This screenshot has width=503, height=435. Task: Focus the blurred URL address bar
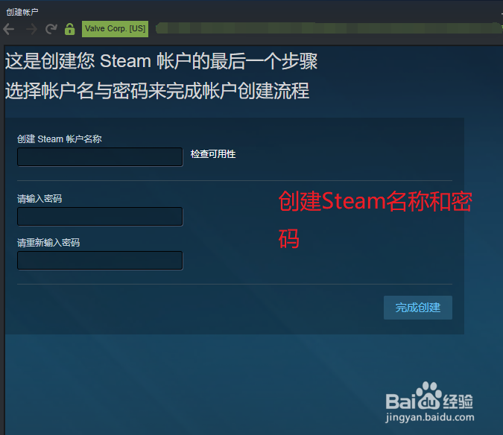click(327, 28)
